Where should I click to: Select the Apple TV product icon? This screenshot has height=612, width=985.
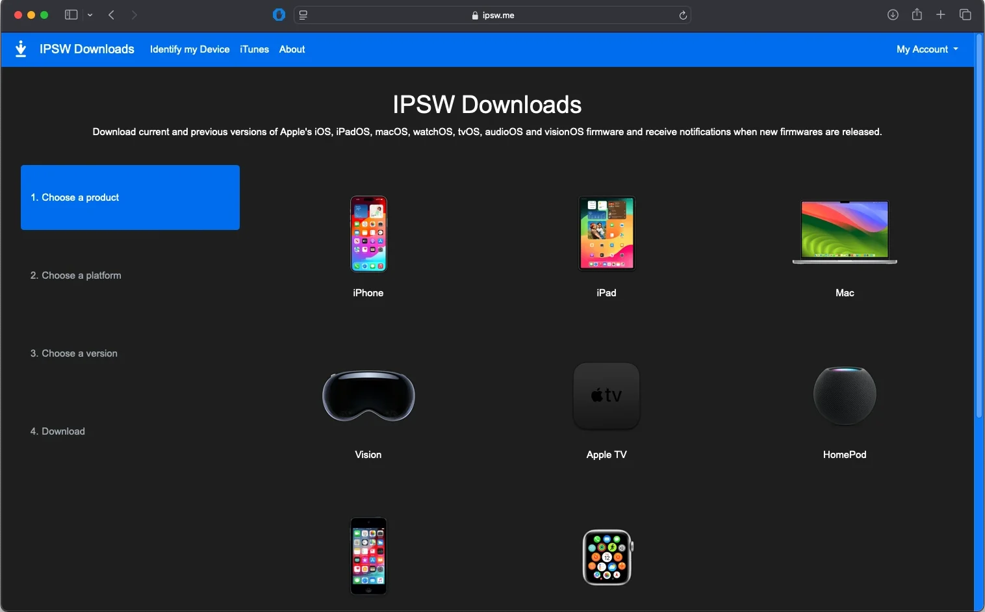click(606, 396)
